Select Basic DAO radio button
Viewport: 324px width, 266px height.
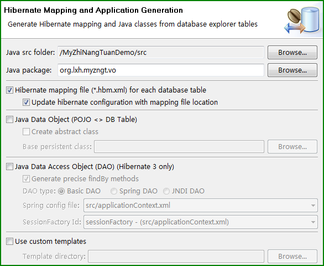point(61,191)
